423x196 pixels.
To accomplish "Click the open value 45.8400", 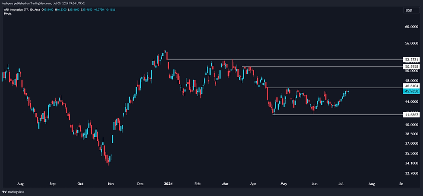I will 48,10.
